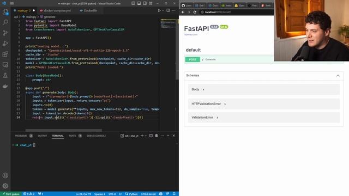
Task: Select the generate breadcrumb item
Action: coord(47,17)
